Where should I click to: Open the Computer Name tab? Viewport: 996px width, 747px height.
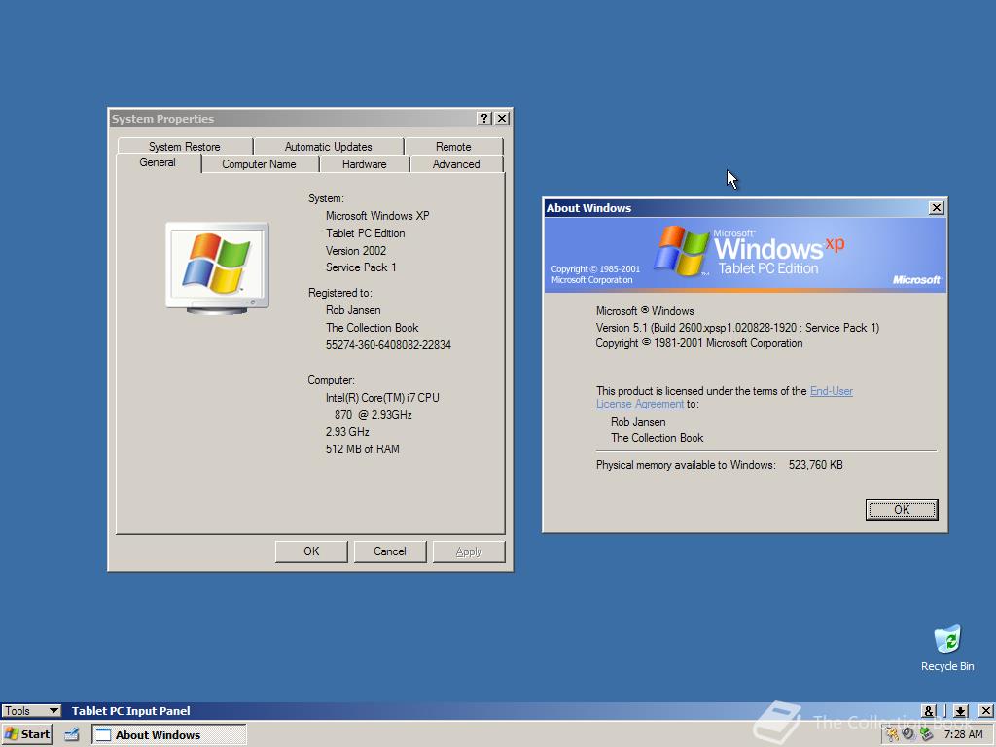coord(260,163)
